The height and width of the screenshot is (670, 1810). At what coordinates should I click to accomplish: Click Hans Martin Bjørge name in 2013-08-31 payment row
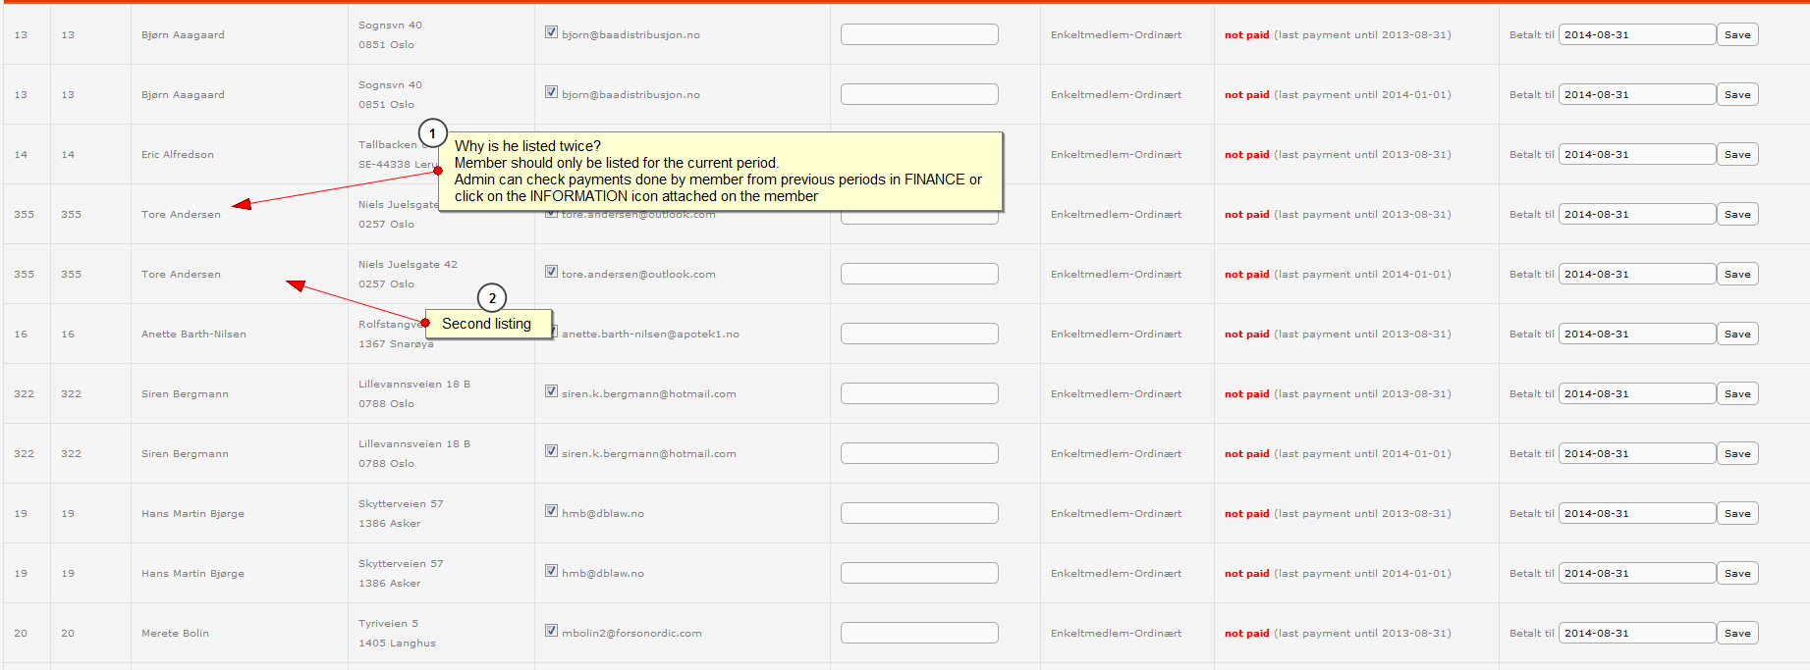192,513
